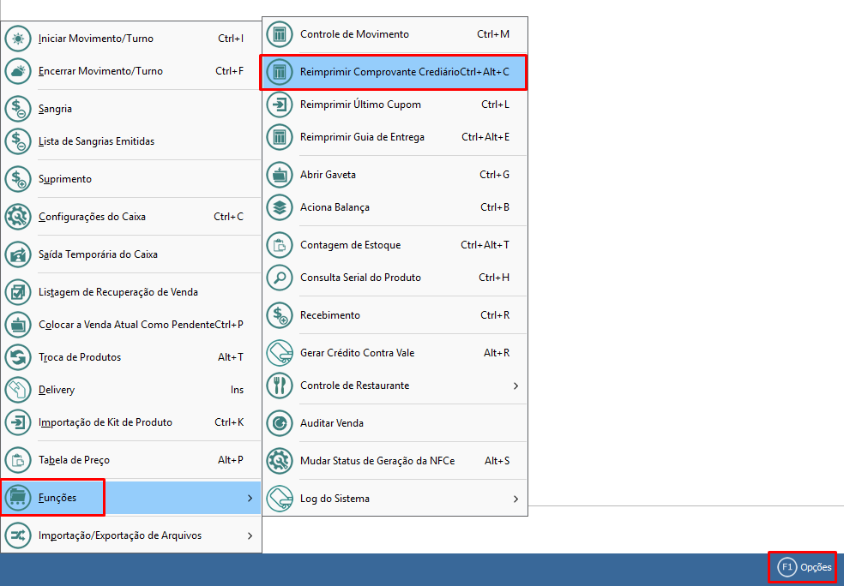This screenshot has height=586, width=844.
Task: Click the Abrir Gaveta drawer icon
Action: pyautogui.click(x=280, y=175)
